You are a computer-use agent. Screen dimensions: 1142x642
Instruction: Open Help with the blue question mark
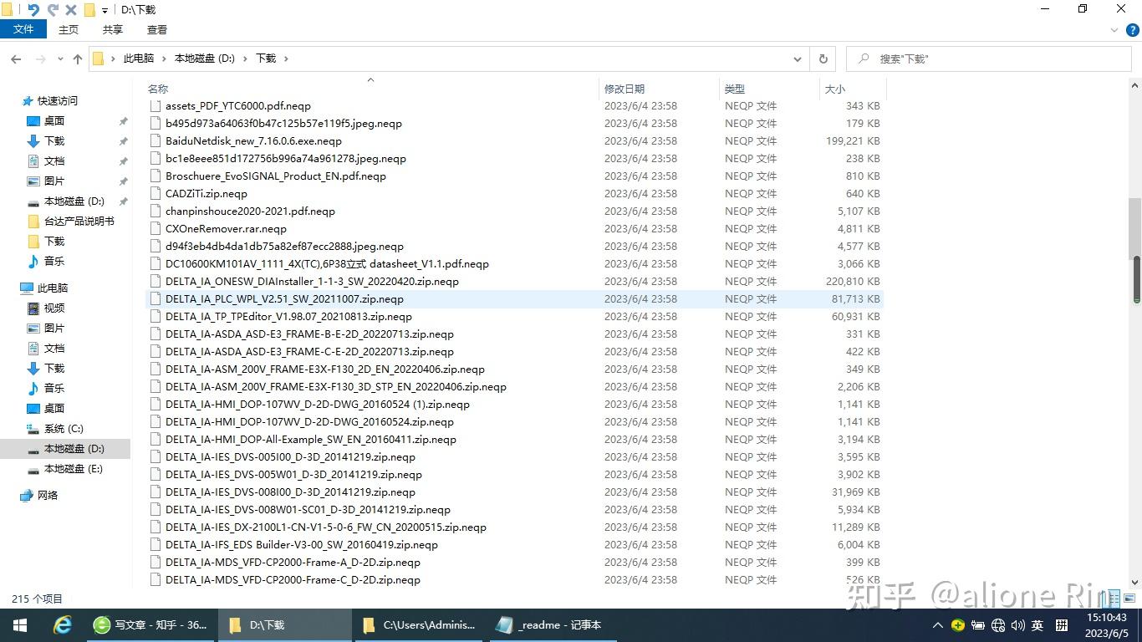click(x=1133, y=30)
